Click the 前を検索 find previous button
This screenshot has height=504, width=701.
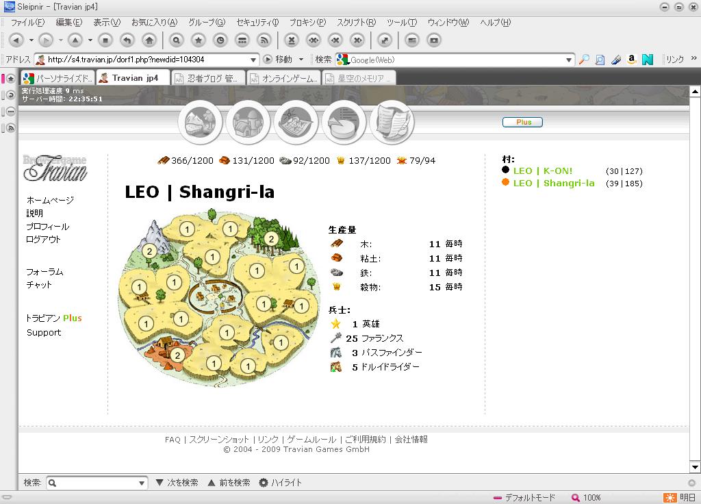[x=229, y=483]
